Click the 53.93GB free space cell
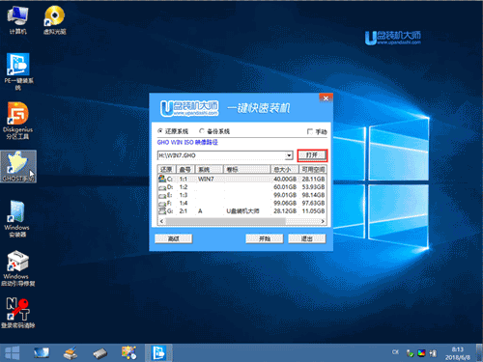Image resolution: width=483 pixels, height=362 pixels. click(313, 187)
